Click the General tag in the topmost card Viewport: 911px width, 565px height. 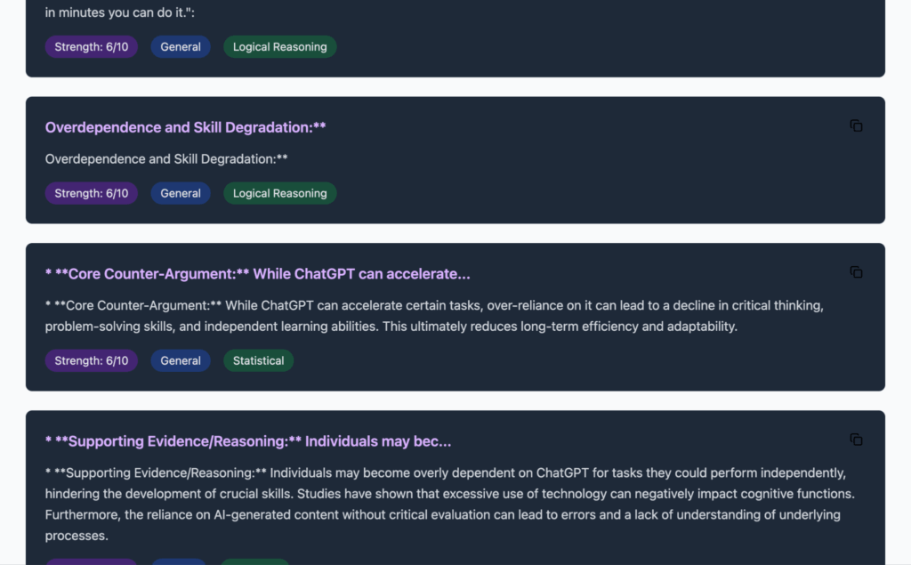(x=181, y=47)
